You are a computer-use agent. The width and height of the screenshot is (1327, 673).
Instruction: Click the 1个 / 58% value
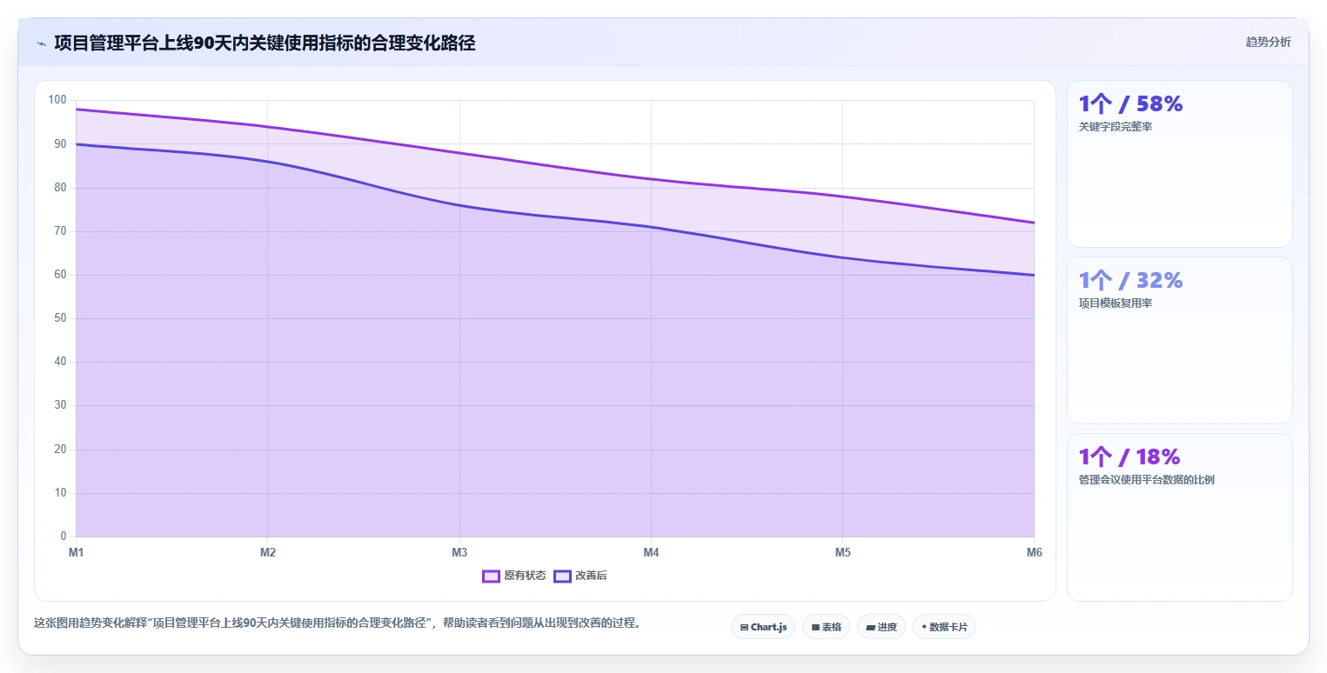pyautogui.click(x=1130, y=104)
